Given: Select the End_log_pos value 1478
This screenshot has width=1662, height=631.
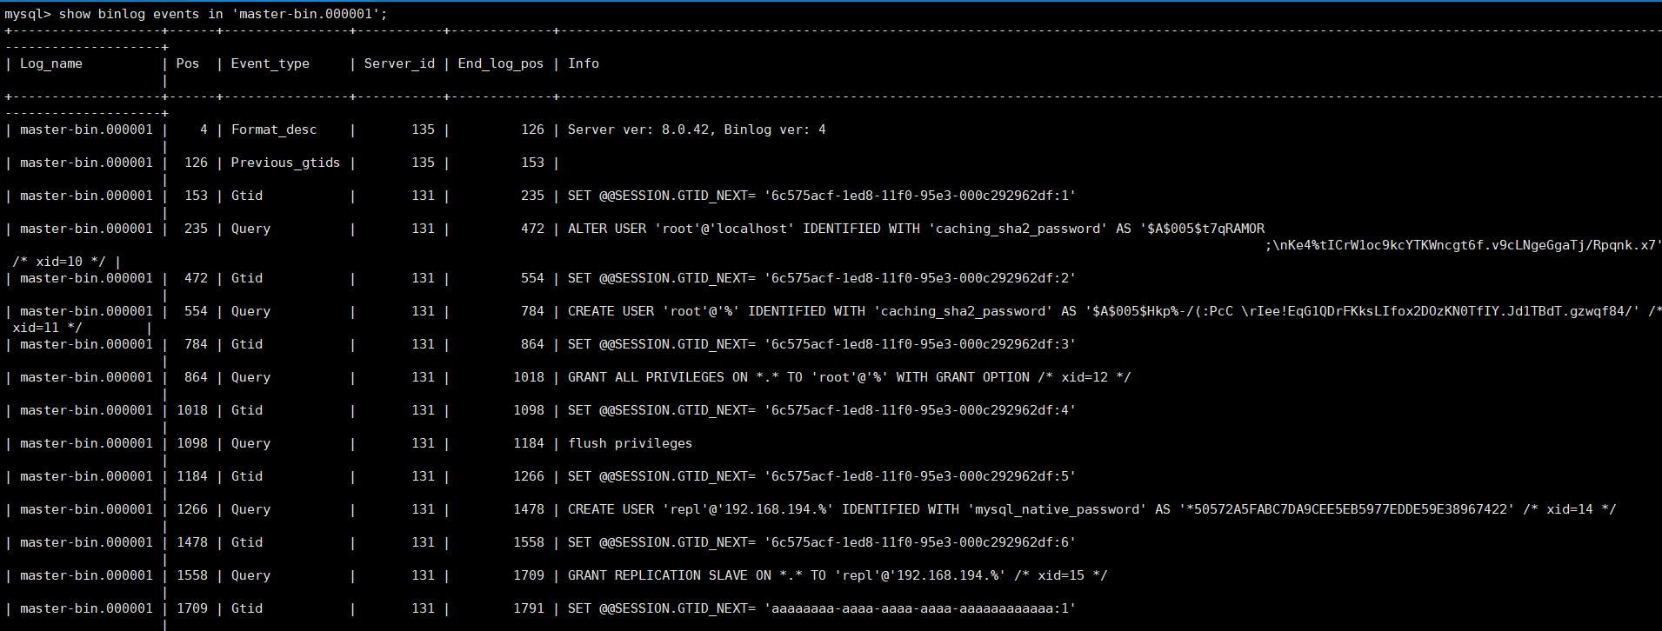Looking at the screenshot, I should (x=528, y=509).
